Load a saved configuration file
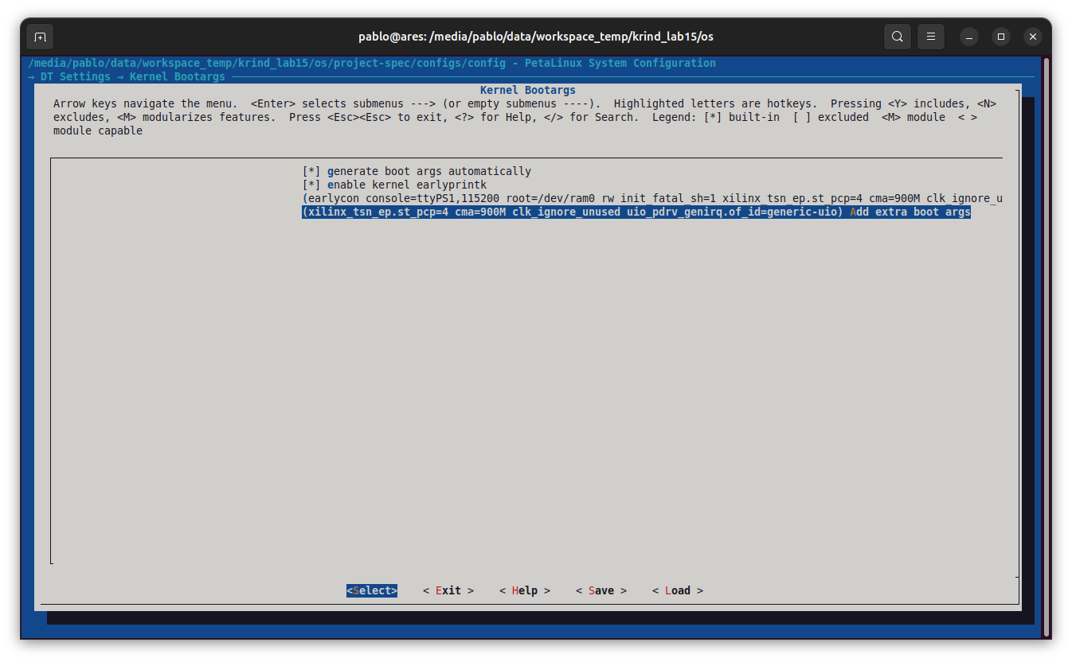This screenshot has height=662, width=1072. pos(677,590)
